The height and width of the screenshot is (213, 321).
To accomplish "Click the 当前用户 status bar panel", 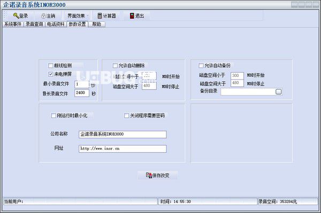I will (x=80, y=202).
